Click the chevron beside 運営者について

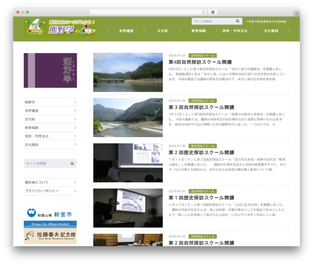coord(75,182)
